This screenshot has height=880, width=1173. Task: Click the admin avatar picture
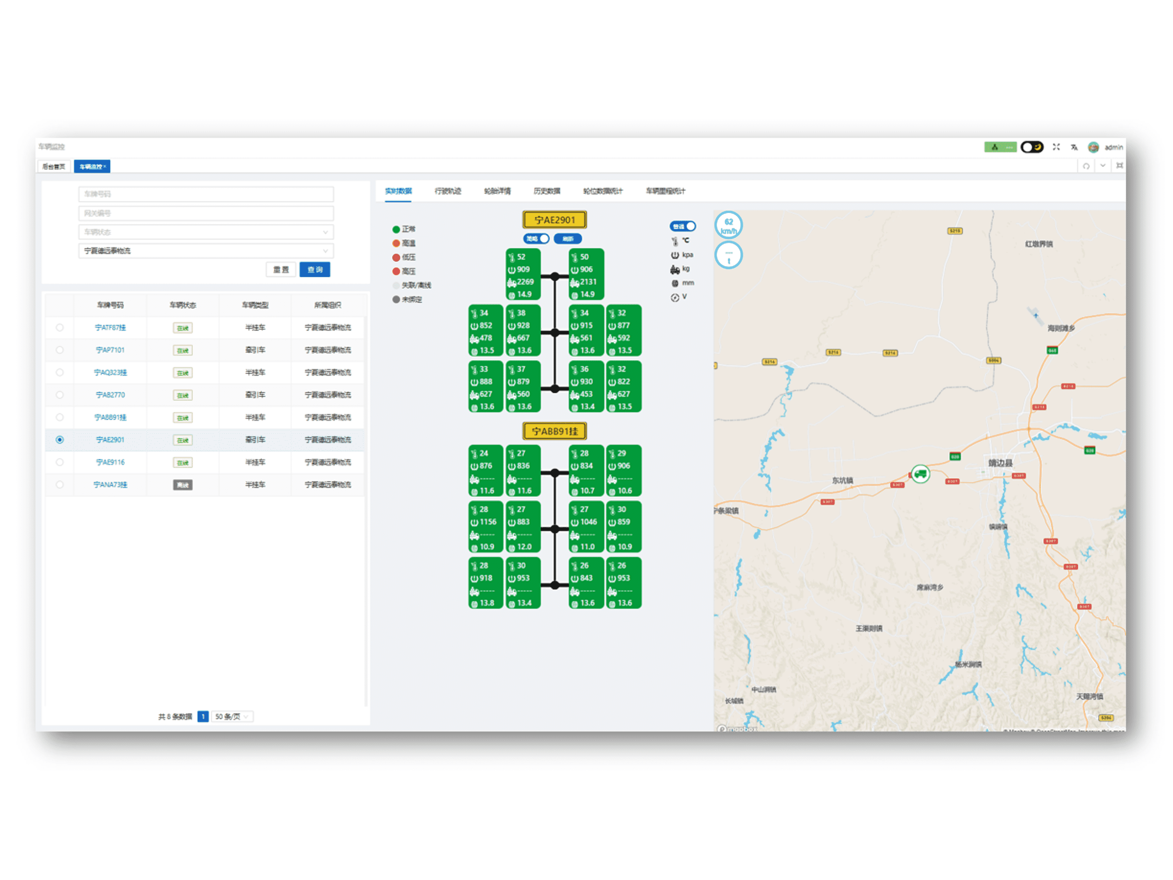[1093, 148]
